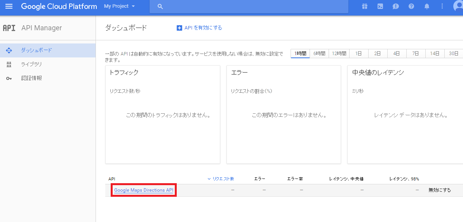Screen dimensions: 463x222
Task: Open the hamburger navigation menu
Action: (9, 6)
